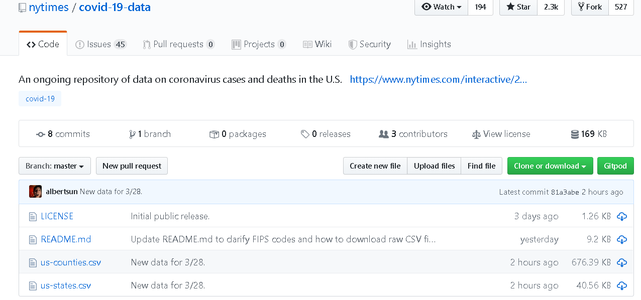641x300 pixels.
Task: Click the file icon beside us-counties.csv
Action: click(33, 263)
